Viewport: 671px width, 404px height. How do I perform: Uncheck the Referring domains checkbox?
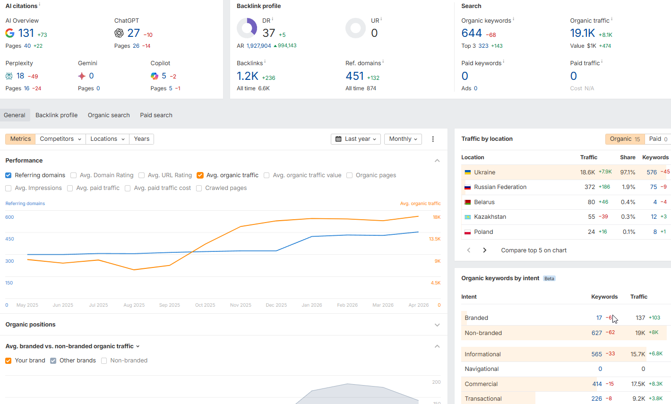[9, 175]
